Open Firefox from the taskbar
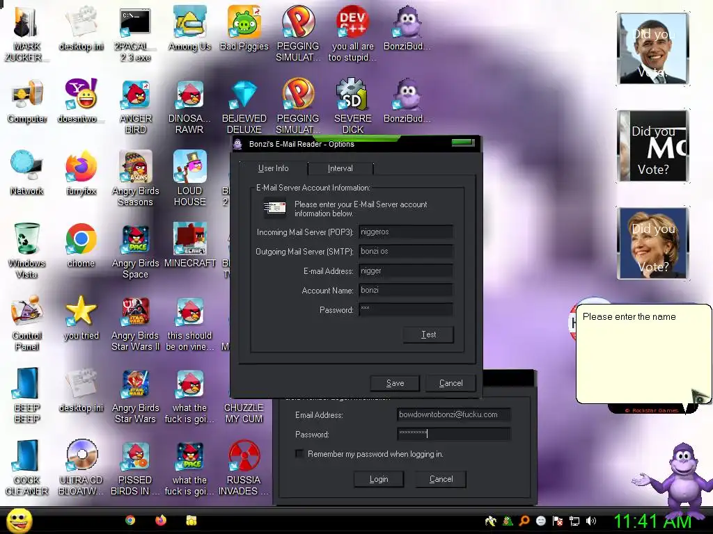The width and height of the screenshot is (713, 534). (161, 520)
